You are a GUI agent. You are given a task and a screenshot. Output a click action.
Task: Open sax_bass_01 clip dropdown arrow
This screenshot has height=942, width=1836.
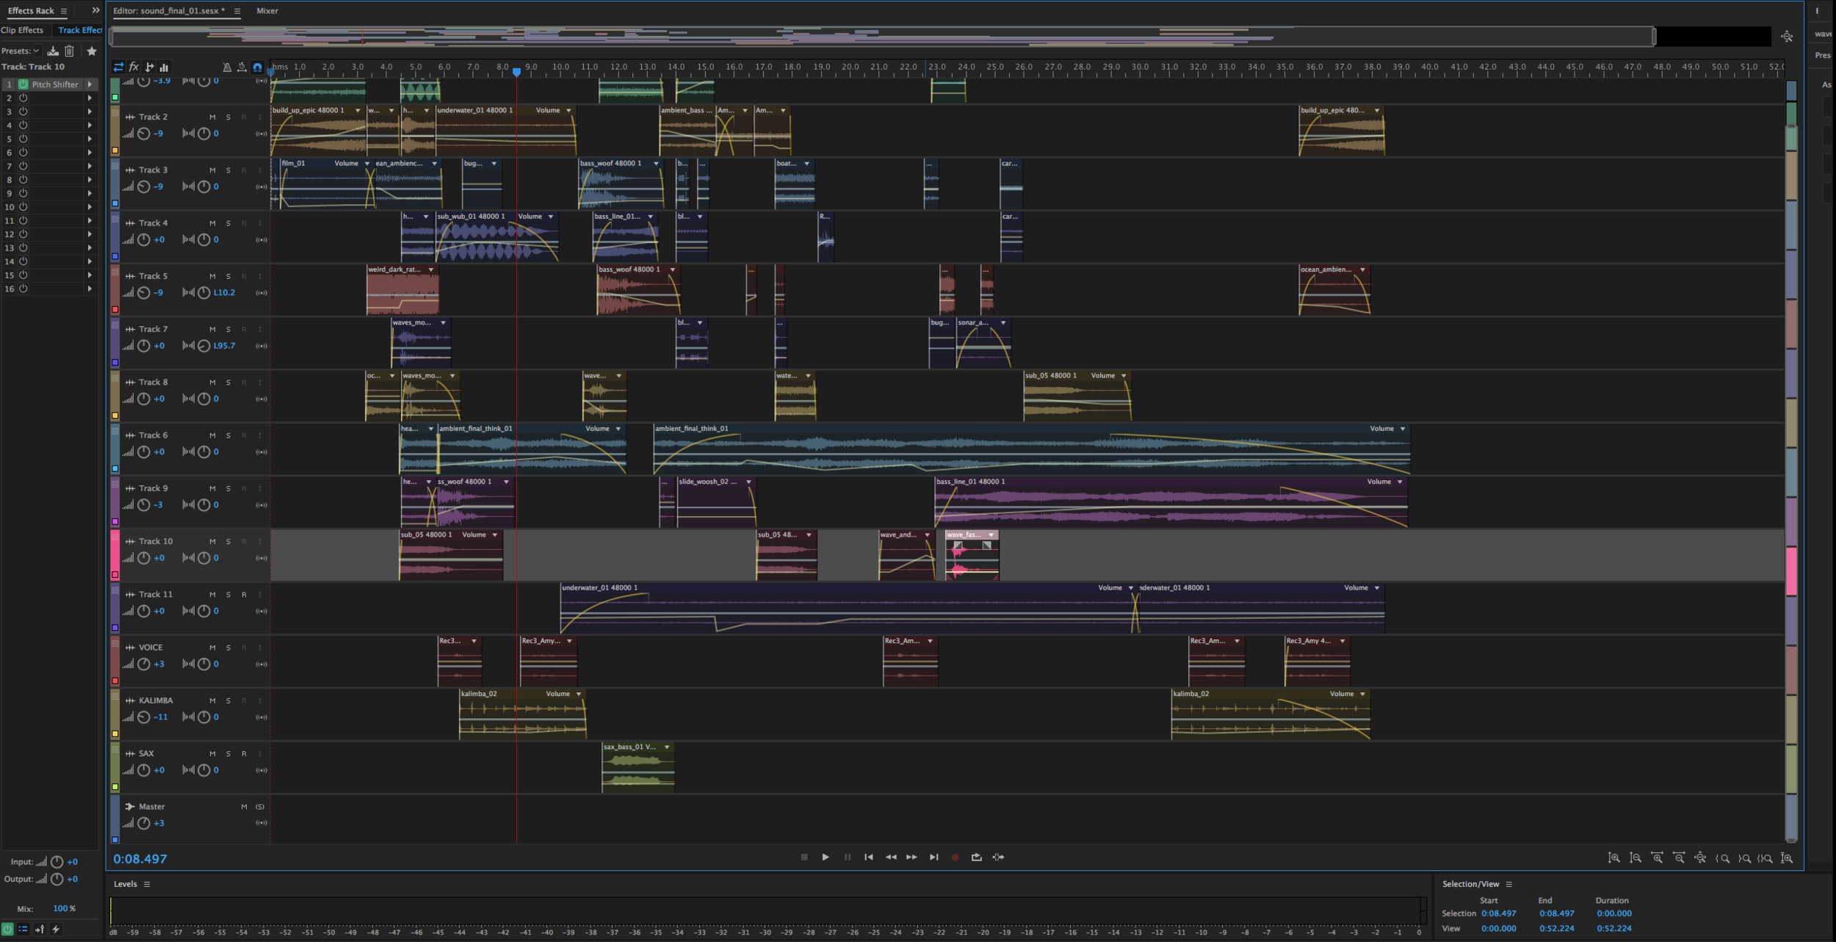pyautogui.click(x=667, y=747)
